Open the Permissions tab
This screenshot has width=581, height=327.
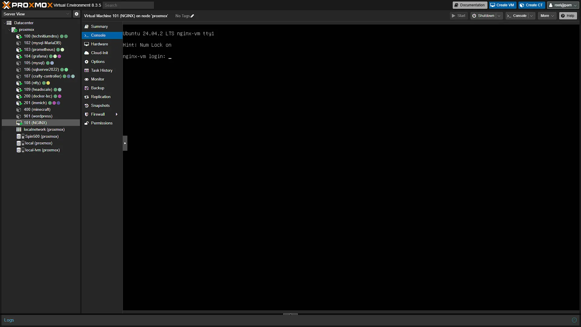click(102, 123)
